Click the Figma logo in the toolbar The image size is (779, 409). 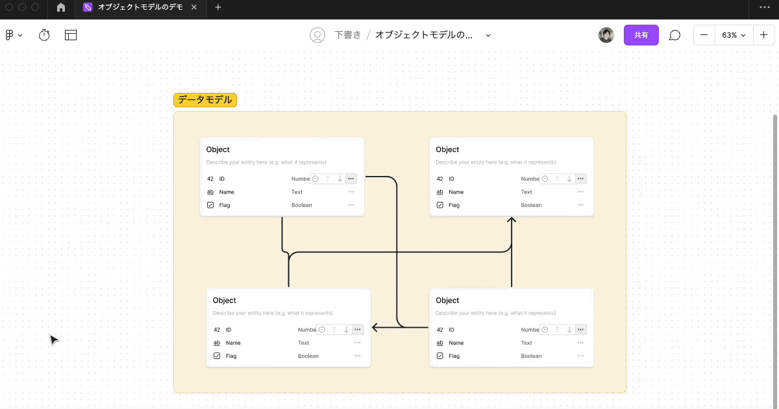point(10,35)
